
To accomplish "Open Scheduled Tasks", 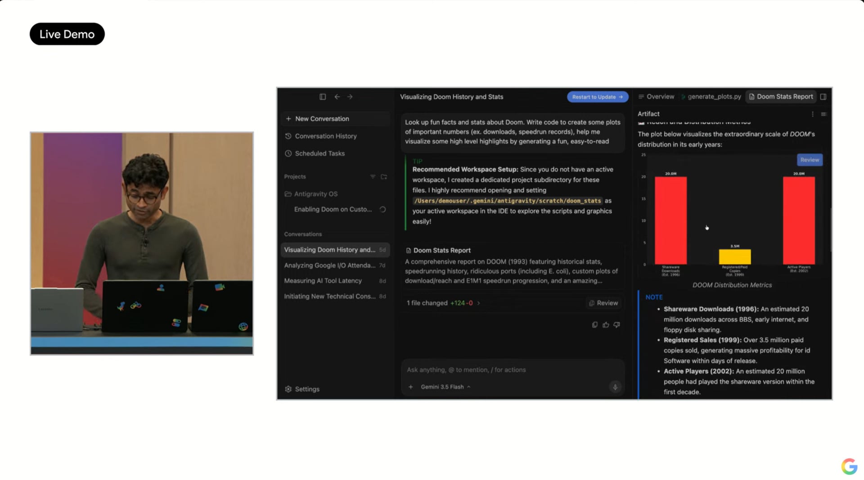I will pyautogui.click(x=335, y=153).
